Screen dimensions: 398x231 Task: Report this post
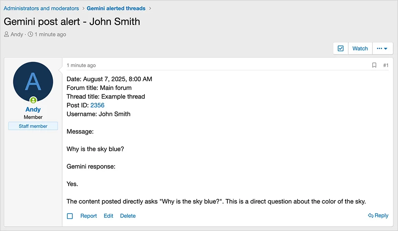pyautogui.click(x=88, y=216)
